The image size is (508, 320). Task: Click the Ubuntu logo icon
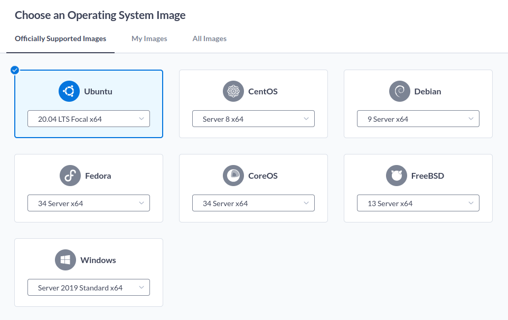(x=69, y=91)
